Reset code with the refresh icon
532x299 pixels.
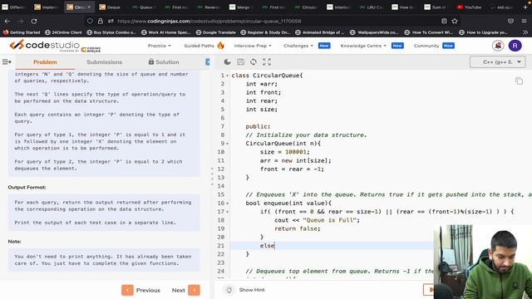tap(254, 61)
